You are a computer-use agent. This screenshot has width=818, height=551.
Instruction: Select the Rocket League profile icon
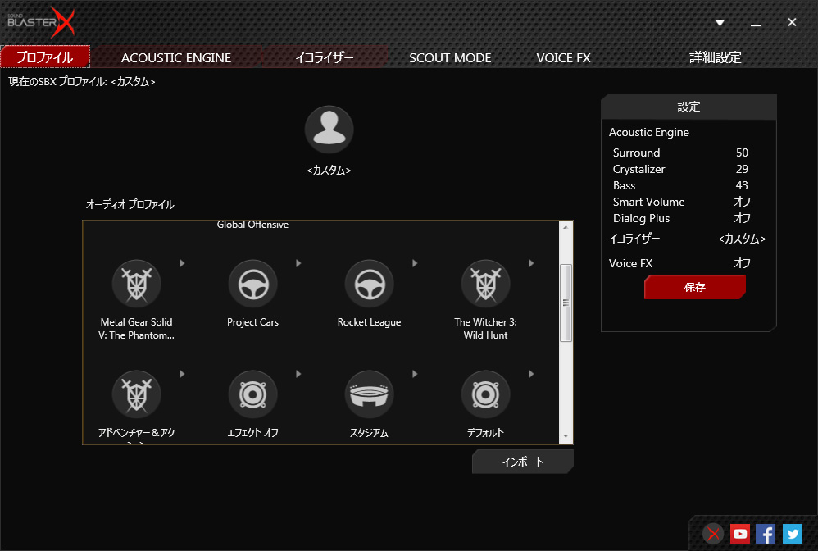(369, 285)
